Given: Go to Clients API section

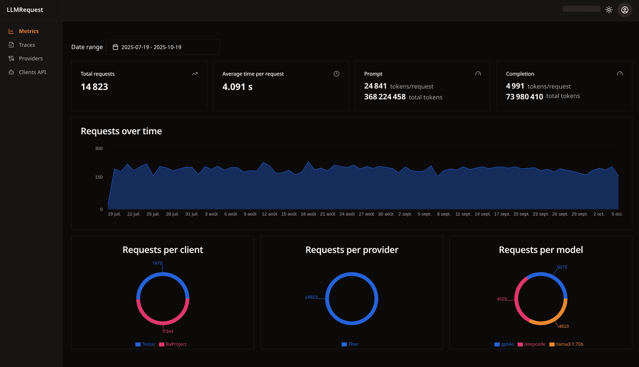Looking at the screenshot, I should pyautogui.click(x=32, y=72).
